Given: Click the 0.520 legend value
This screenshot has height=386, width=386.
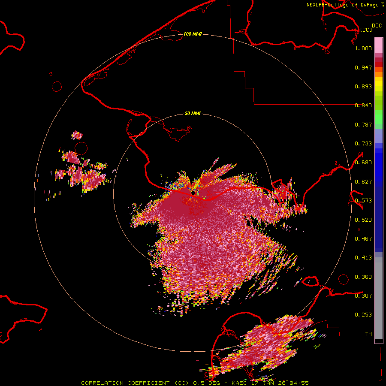Looking at the screenshot, I should coord(363,220).
